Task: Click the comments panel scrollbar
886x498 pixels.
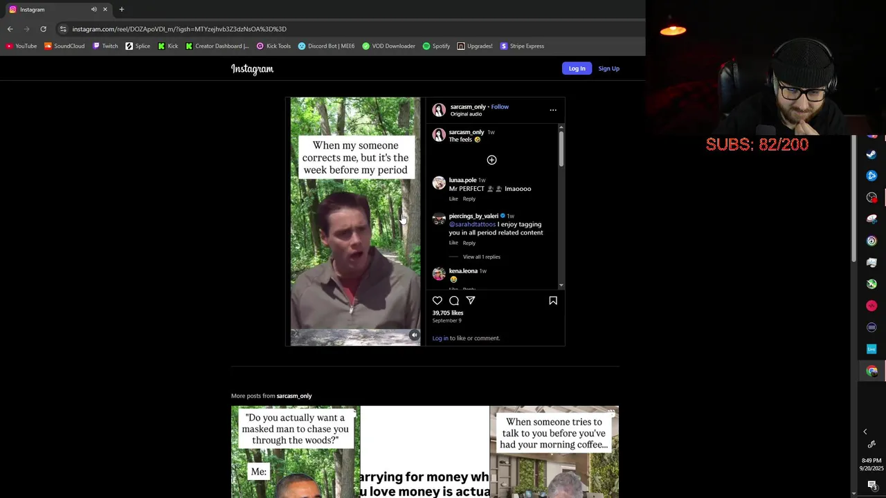Action: 561,149
